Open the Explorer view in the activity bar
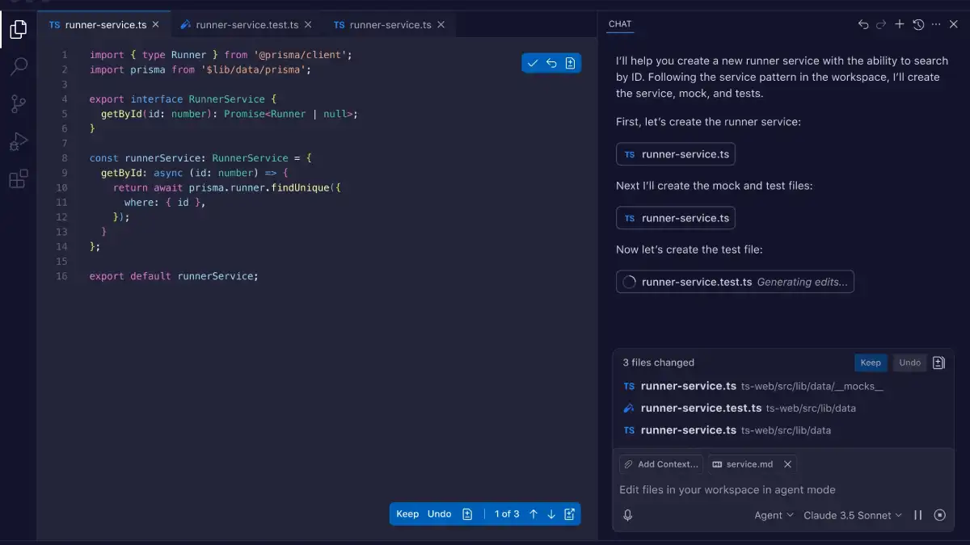Screen dimensions: 970x545 (18, 28)
